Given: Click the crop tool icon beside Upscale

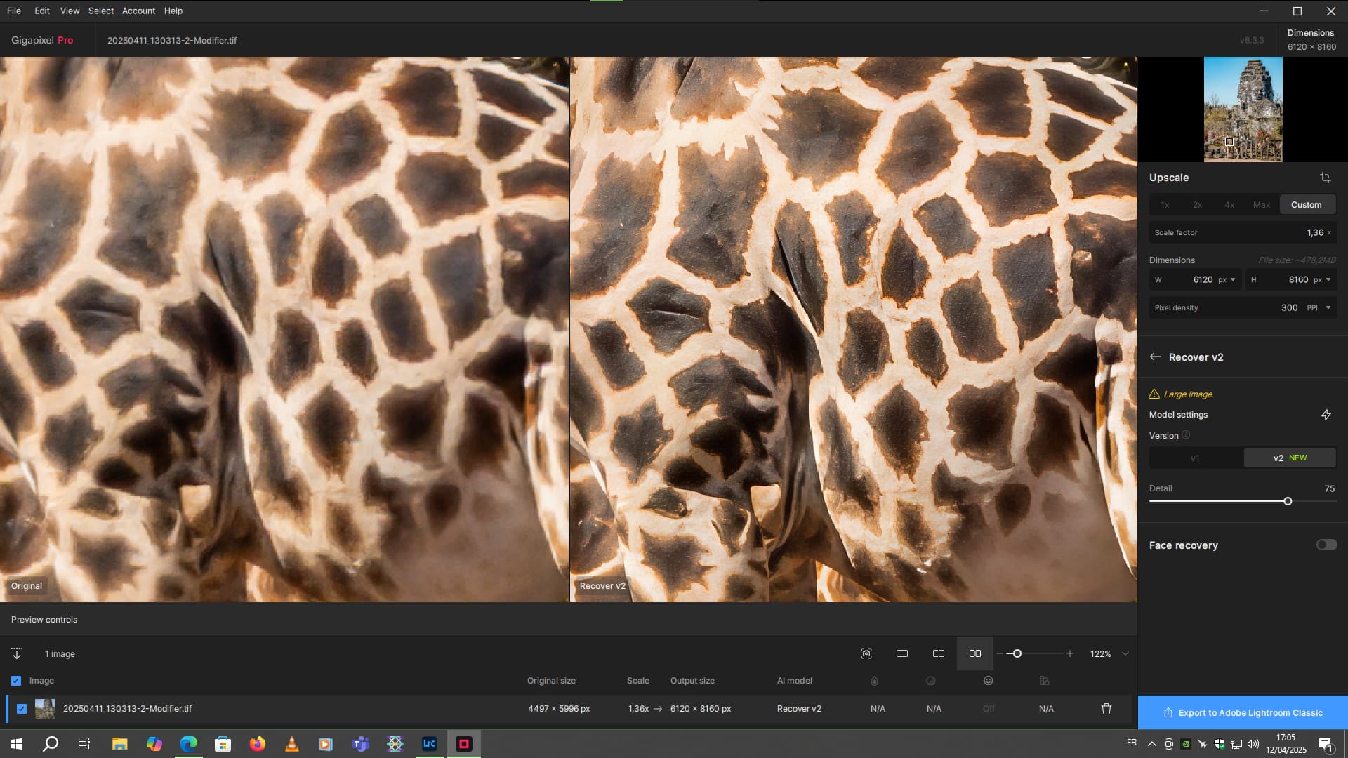Looking at the screenshot, I should click(x=1325, y=178).
